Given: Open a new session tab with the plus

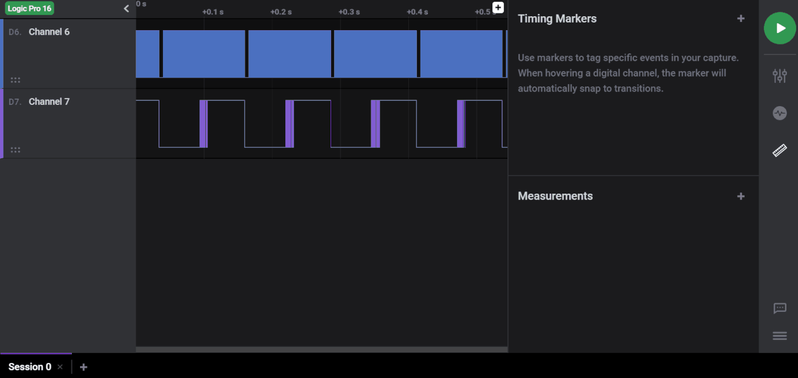Looking at the screenshot, I should coord(83,366).
